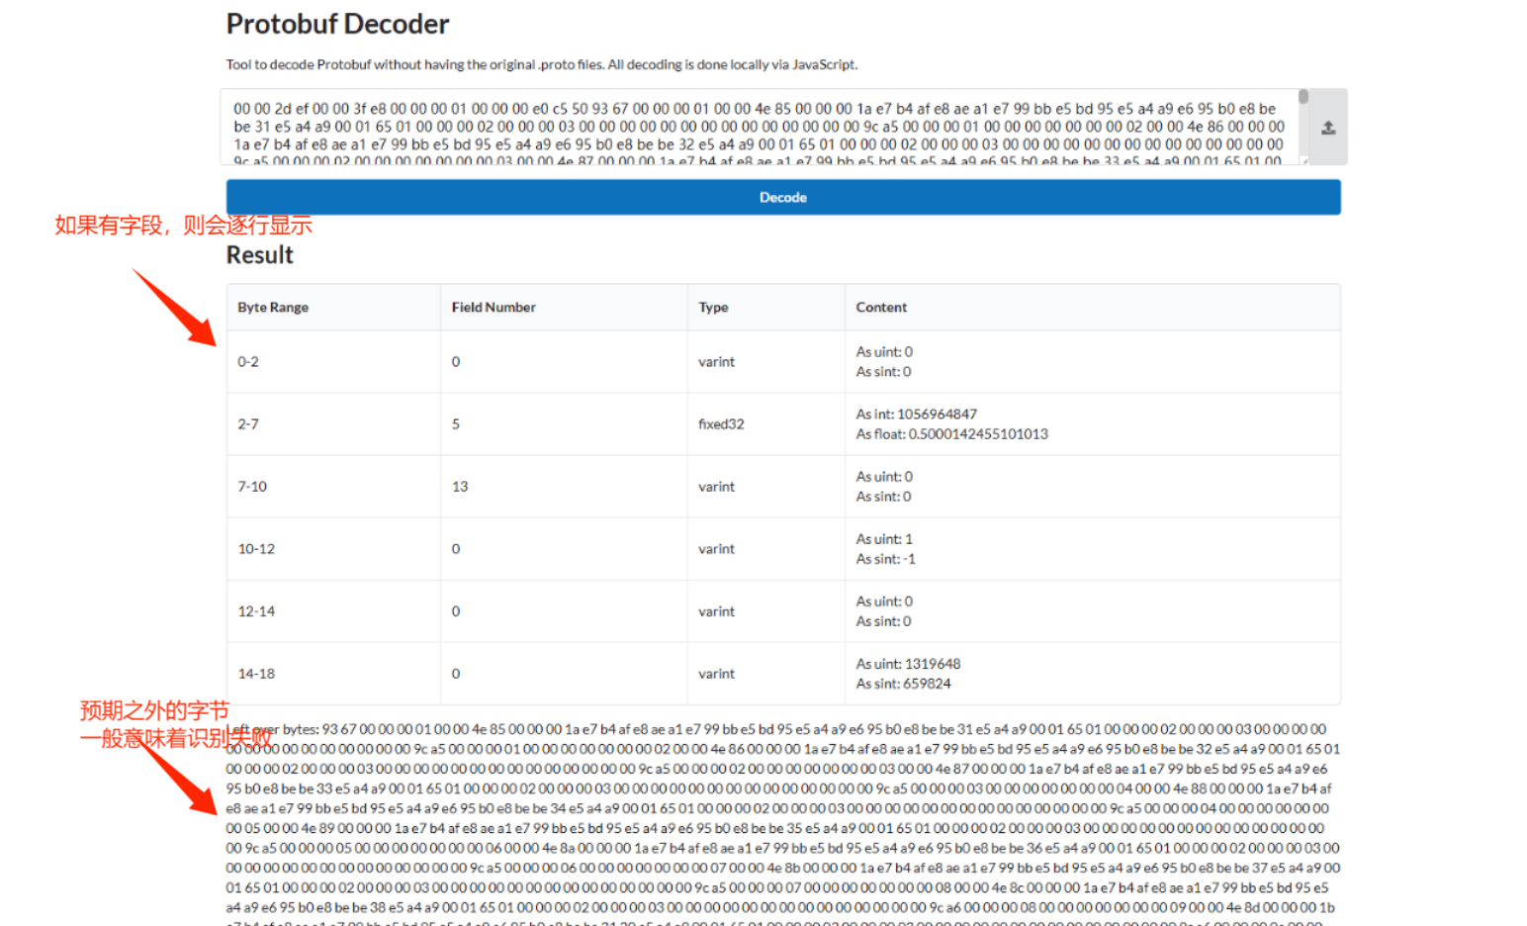The height and width of the screenshot is (926, 1527).
Task: Click the As float 0.5000142455101013 value
Action: [x=951, y=434]
